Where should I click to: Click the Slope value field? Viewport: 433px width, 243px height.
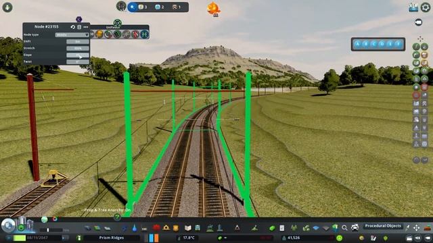[x=78, y=55]
